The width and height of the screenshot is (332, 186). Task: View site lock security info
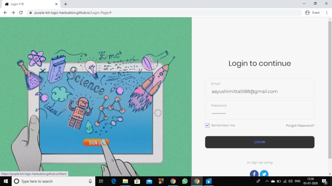click(x=30, y=13)
